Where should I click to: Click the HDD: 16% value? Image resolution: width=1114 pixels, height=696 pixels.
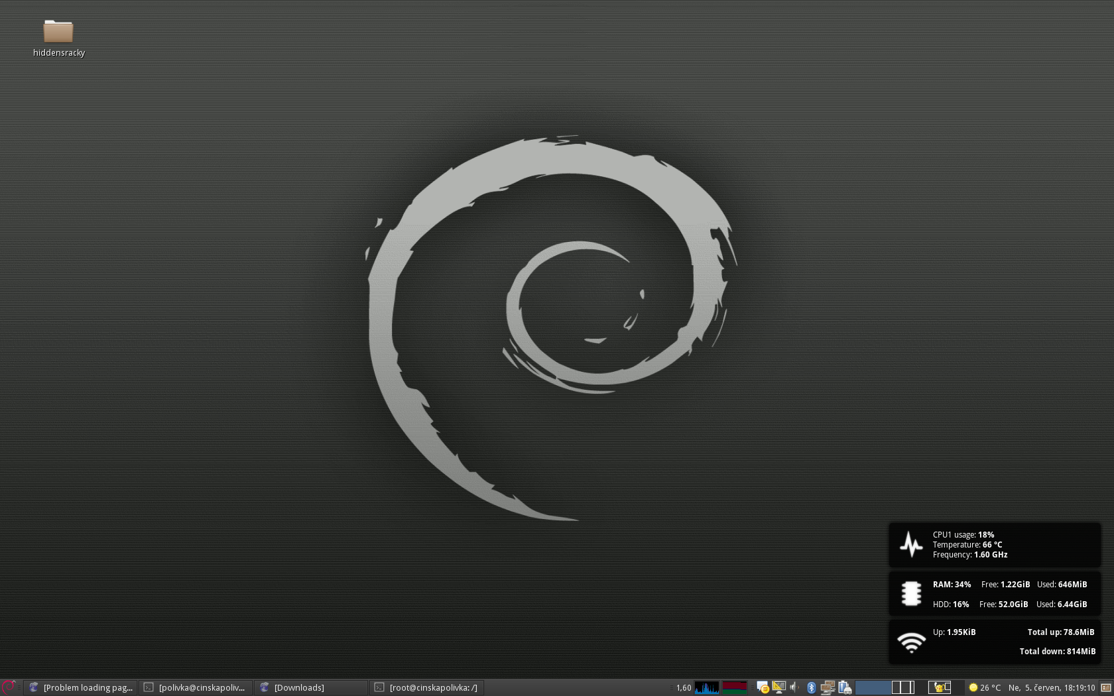click(951, 605)
